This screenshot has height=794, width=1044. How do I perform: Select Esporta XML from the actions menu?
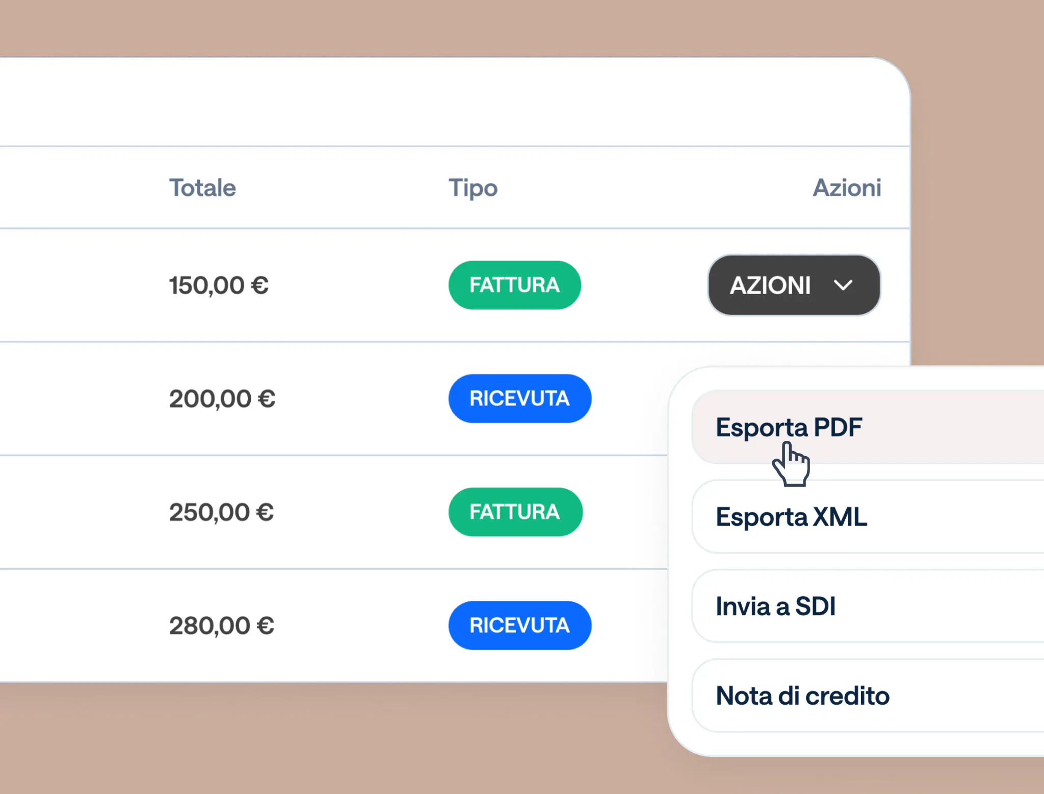(791, 517)
